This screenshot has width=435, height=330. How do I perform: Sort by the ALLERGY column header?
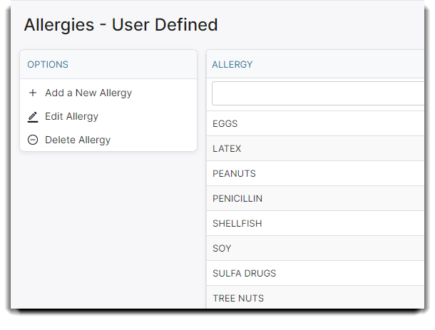232,64
